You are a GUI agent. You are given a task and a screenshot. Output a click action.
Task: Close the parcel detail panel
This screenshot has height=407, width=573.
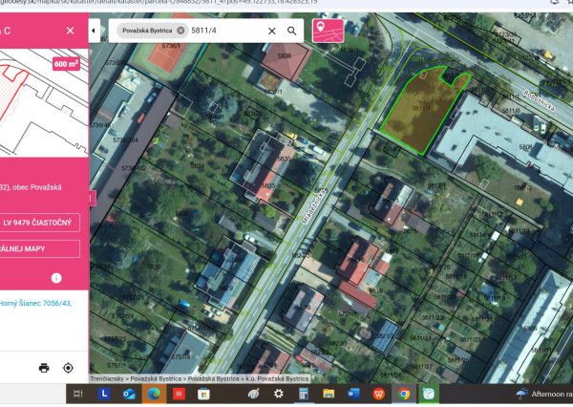[x=70, y=31]
